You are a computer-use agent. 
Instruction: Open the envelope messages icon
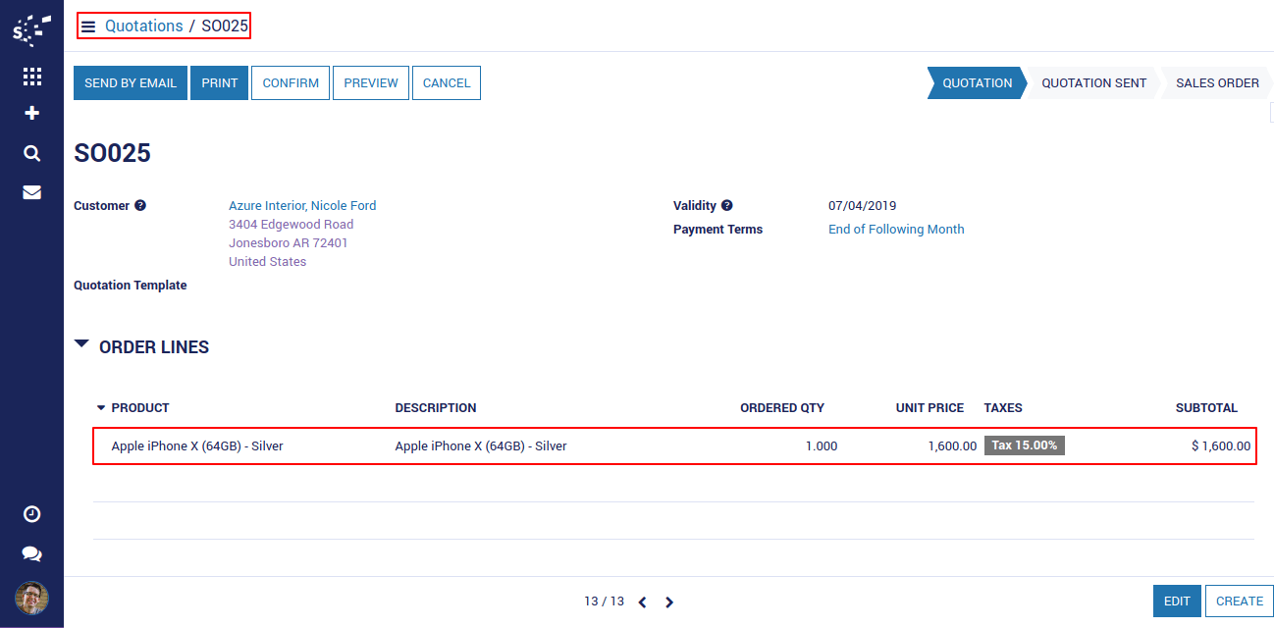pyautogui.click(x=31, y=192)
